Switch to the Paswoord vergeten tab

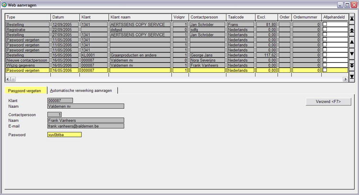(x=26, y=91)
